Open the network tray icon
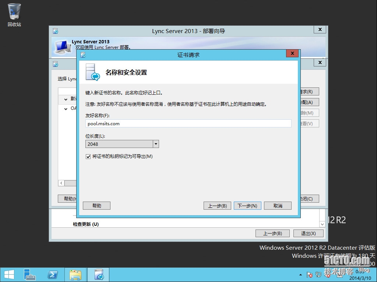The width and height of the screenshot is (377, 282). 318,275
